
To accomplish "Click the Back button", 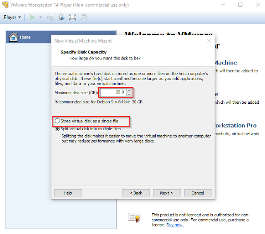I will coord(136,193).
